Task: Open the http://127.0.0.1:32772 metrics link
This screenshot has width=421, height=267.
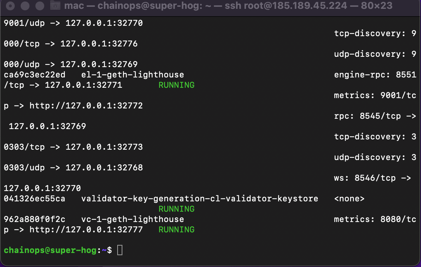Action: tap(86, 106)
